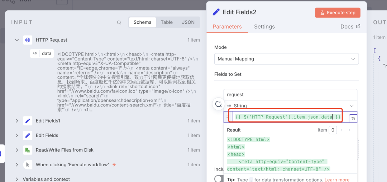The width and height of the screenshot is (387, 182).
Task: Expand Variables and context section
Action: [17, 179]
